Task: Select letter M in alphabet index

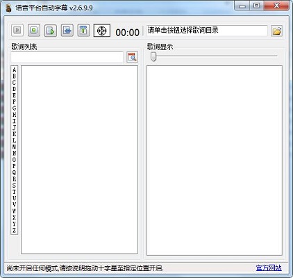Action: (15, 147)
